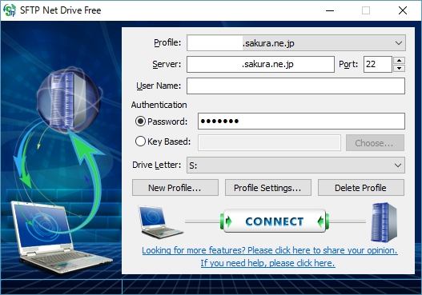Click the green CONNECT button

tap(275, 221)
